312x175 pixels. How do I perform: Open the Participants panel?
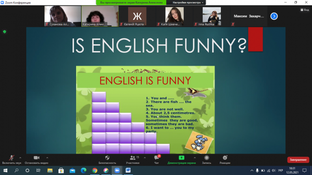click(133, 159)
